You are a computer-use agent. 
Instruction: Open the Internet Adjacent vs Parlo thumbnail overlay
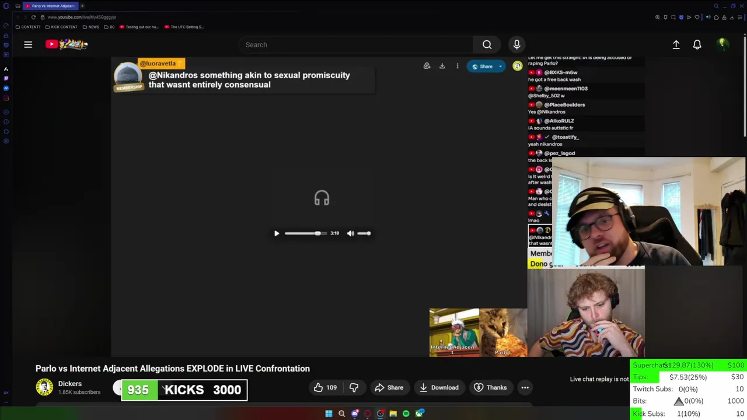pos(478,332)
